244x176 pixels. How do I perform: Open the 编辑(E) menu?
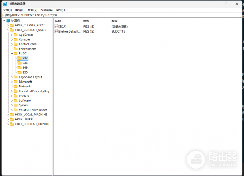point(20,10)
